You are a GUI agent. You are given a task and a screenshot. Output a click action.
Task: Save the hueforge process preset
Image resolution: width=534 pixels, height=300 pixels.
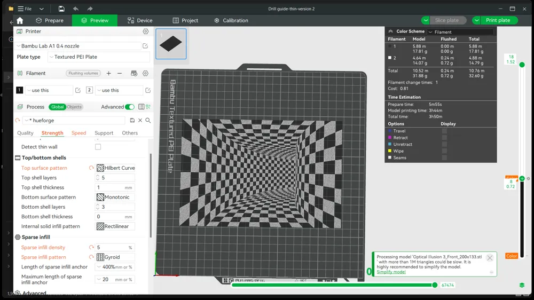tap(132, 120)
